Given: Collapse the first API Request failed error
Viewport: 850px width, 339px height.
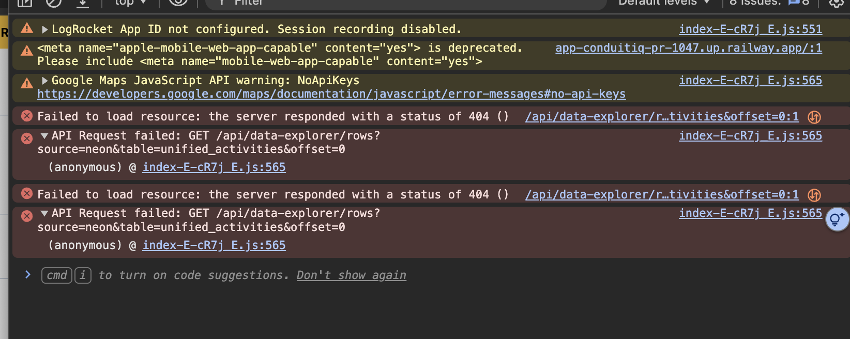Looking at the screenshot, I should tap(44, 136).
